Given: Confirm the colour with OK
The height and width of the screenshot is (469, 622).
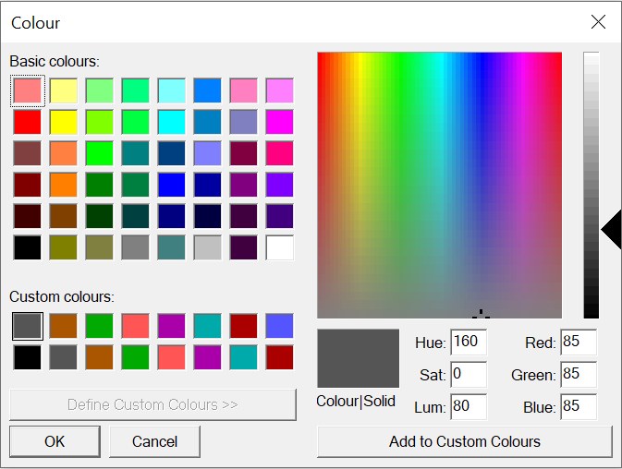Looking at the screenshot, I should point(55,441).
